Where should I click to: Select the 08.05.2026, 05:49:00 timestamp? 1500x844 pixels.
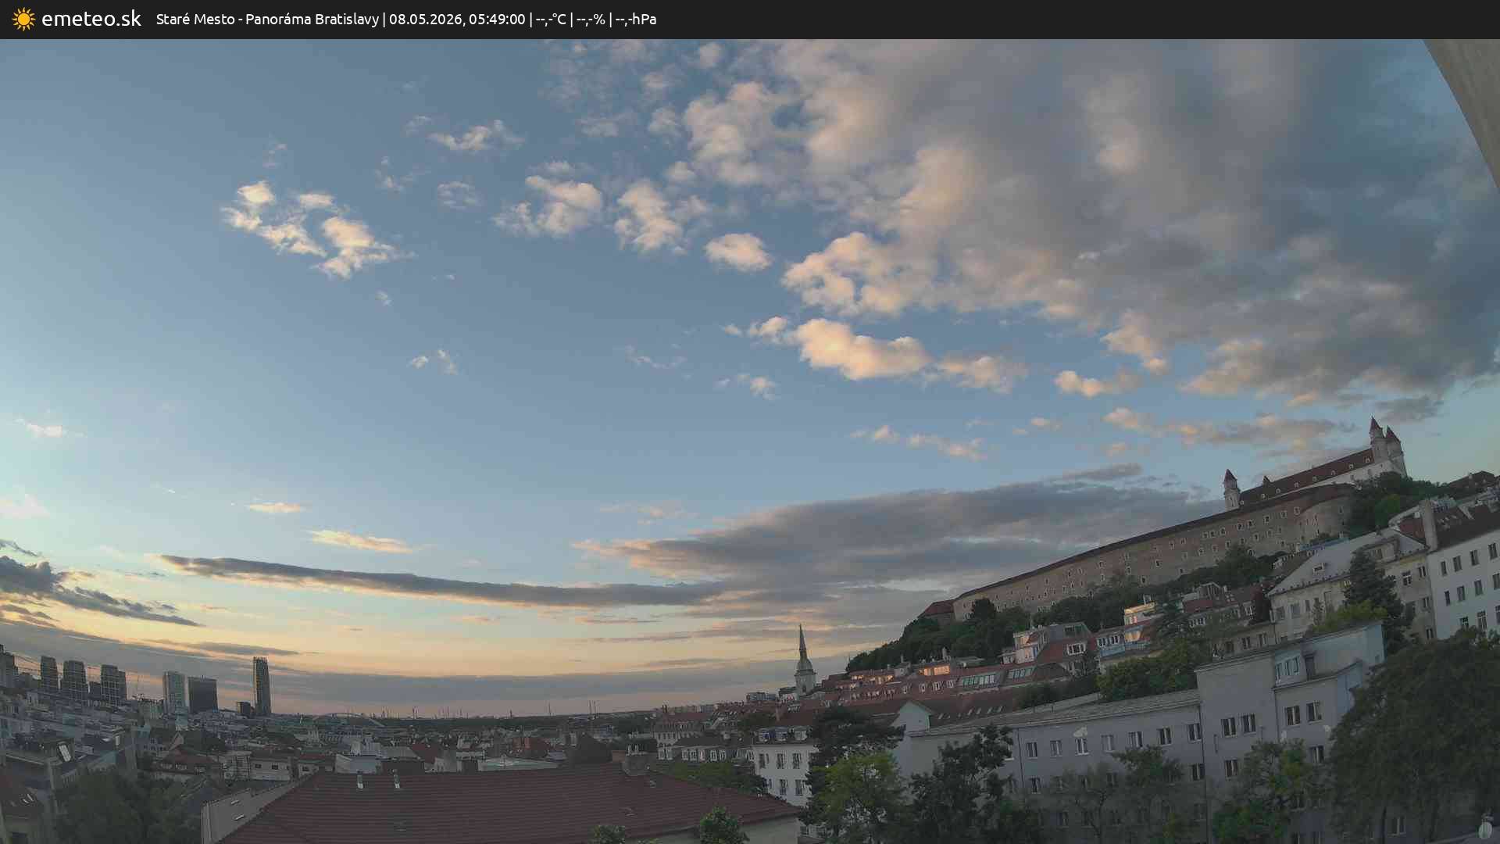click(457, 20)
